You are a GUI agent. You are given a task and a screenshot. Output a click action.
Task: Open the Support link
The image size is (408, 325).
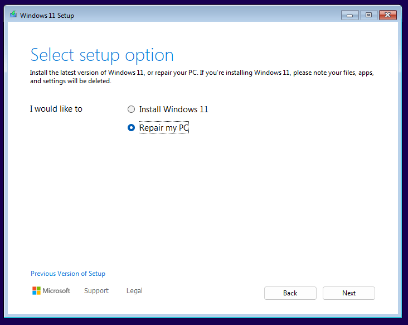[x=96, y=291]
